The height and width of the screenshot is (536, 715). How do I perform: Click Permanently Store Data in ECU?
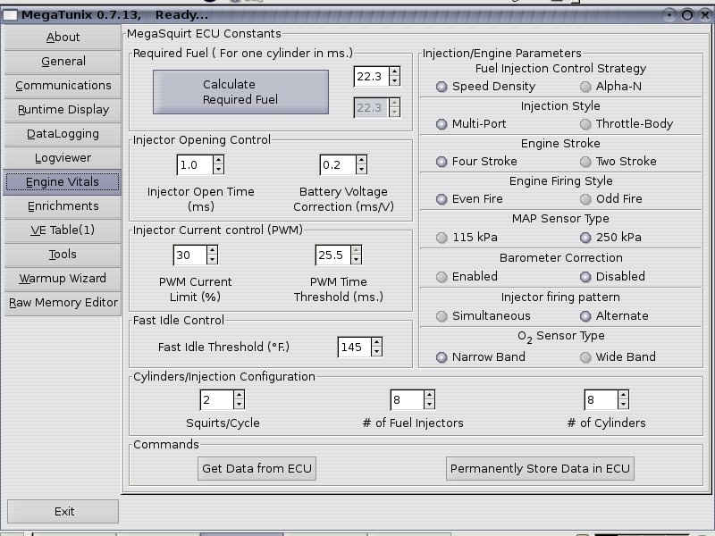point(540,468)
